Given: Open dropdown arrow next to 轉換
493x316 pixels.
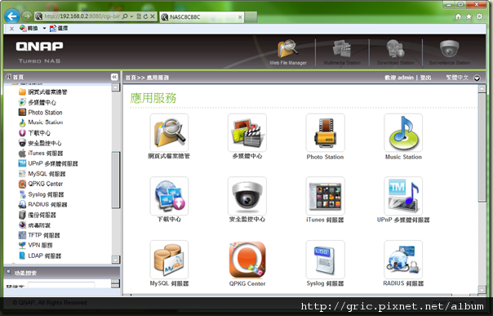Looking at the screenshot, I should pos(44,29).
